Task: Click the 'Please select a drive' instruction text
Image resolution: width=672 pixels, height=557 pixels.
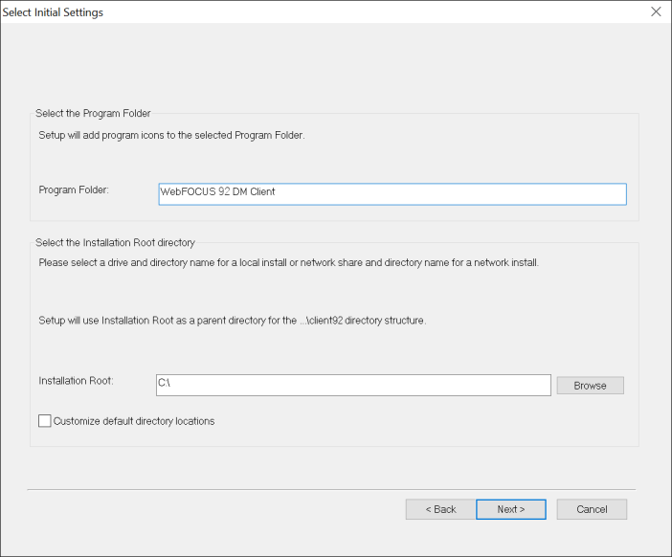Action: pyautogui.click(x=289, y=262)
